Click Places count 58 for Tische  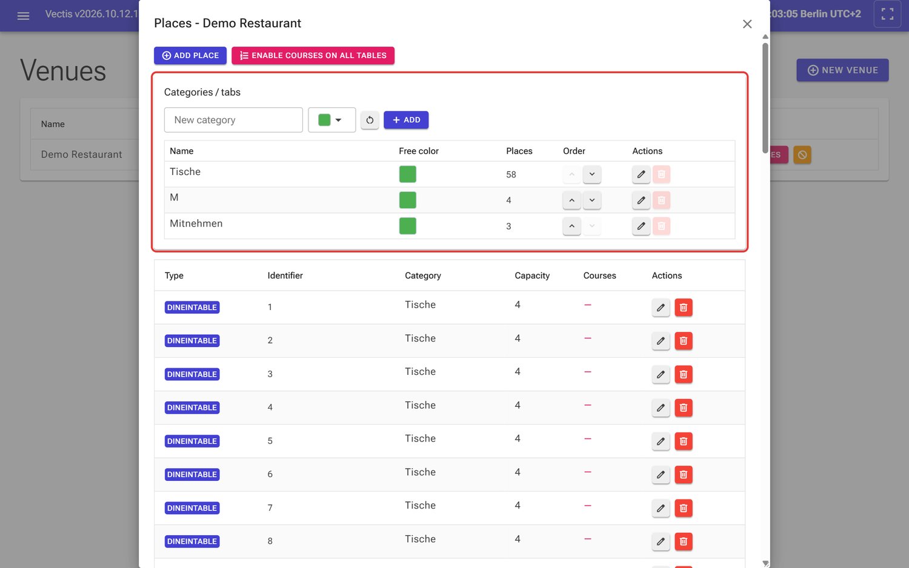point(511,174)
